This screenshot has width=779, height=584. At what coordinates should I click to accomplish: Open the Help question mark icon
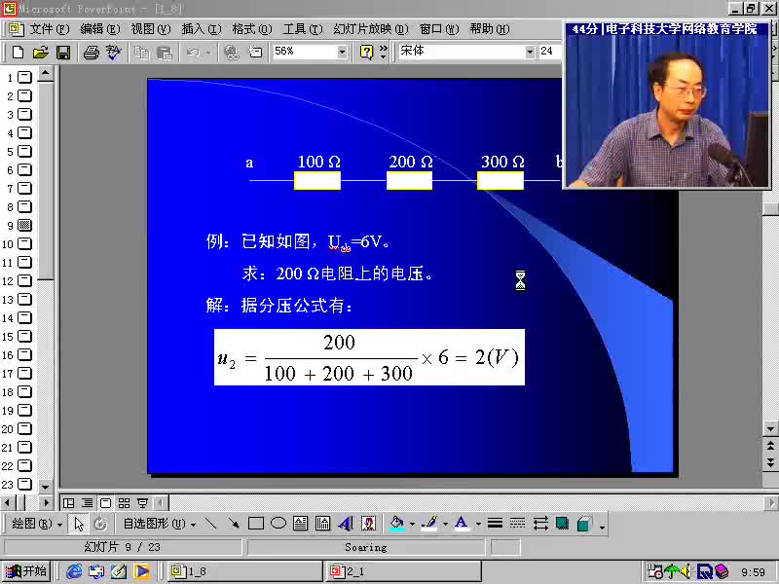point(366,53)
